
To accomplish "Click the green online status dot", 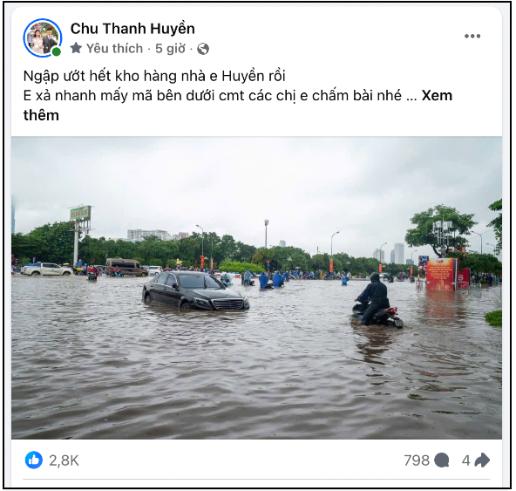I will (57, 51).
